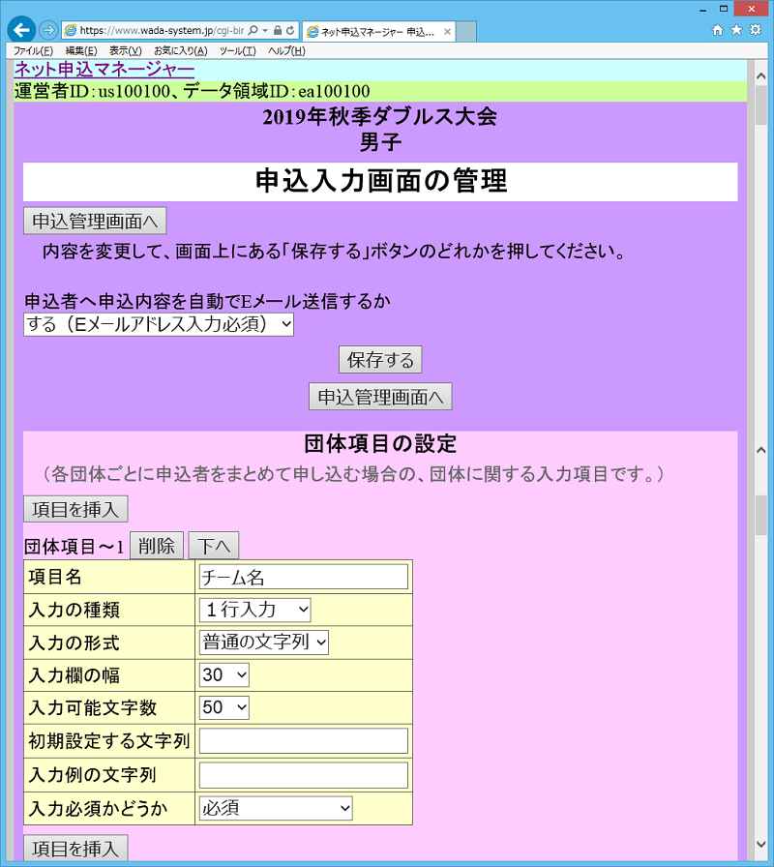Screen dimensions: 774x867
Task: Open the 入力欄の幅 dropdown
Action: coord(223,675)
